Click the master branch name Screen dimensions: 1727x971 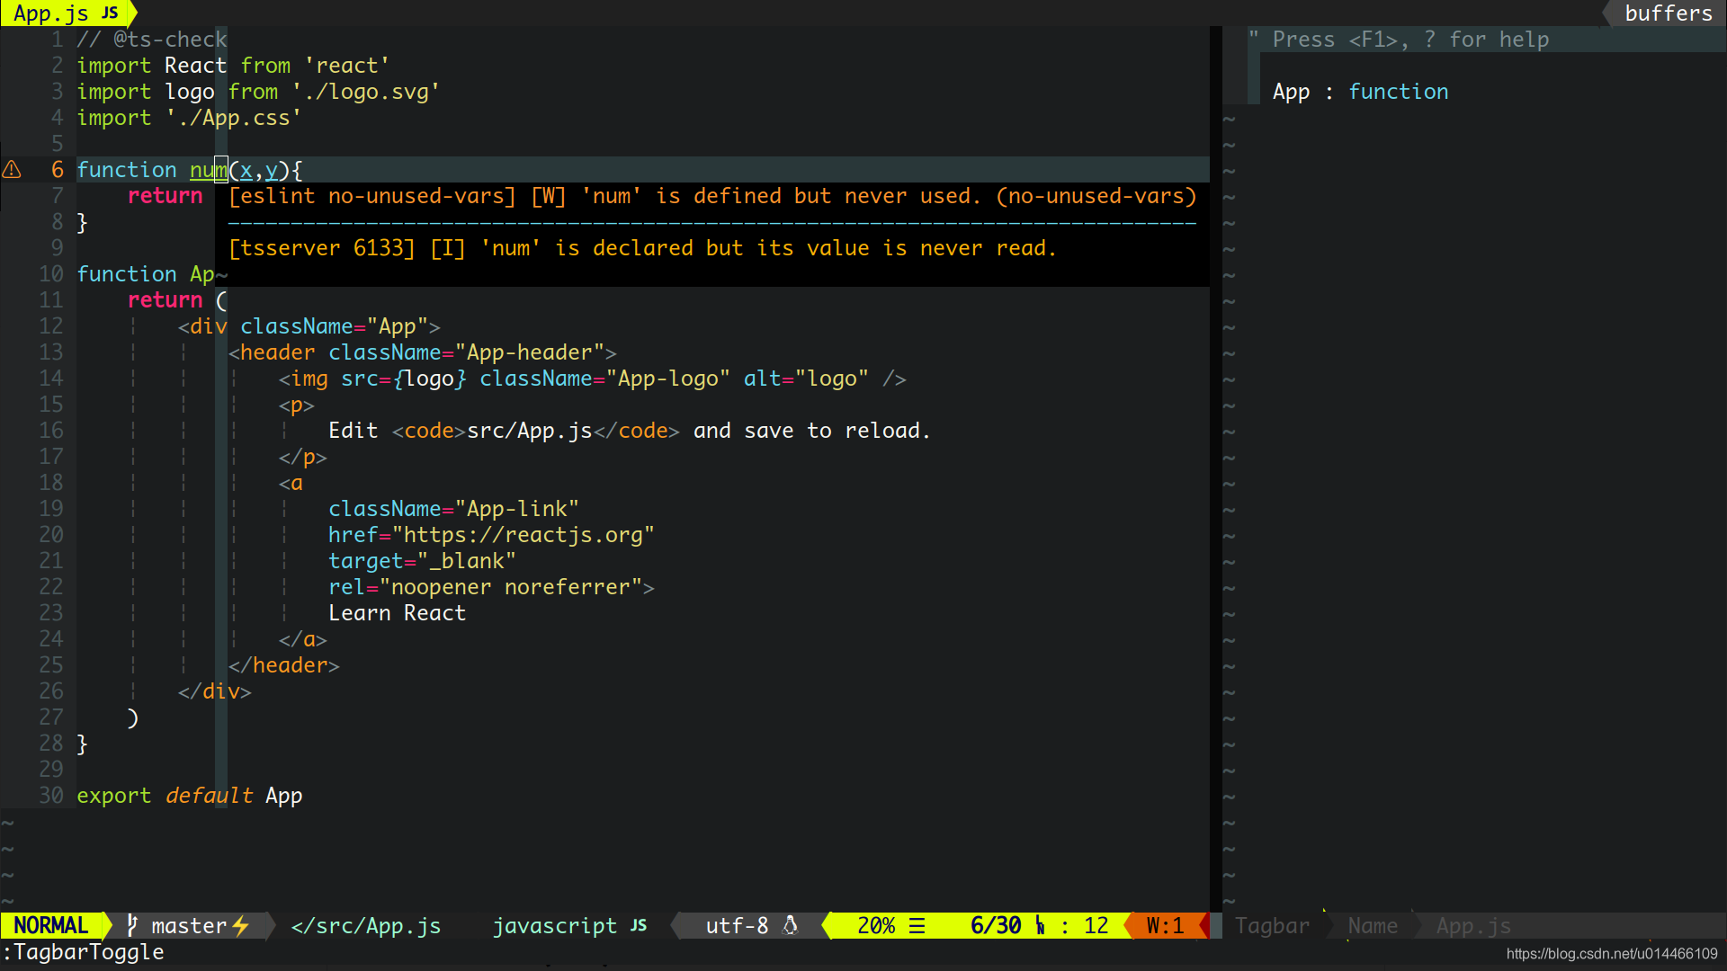pos(189,925)
